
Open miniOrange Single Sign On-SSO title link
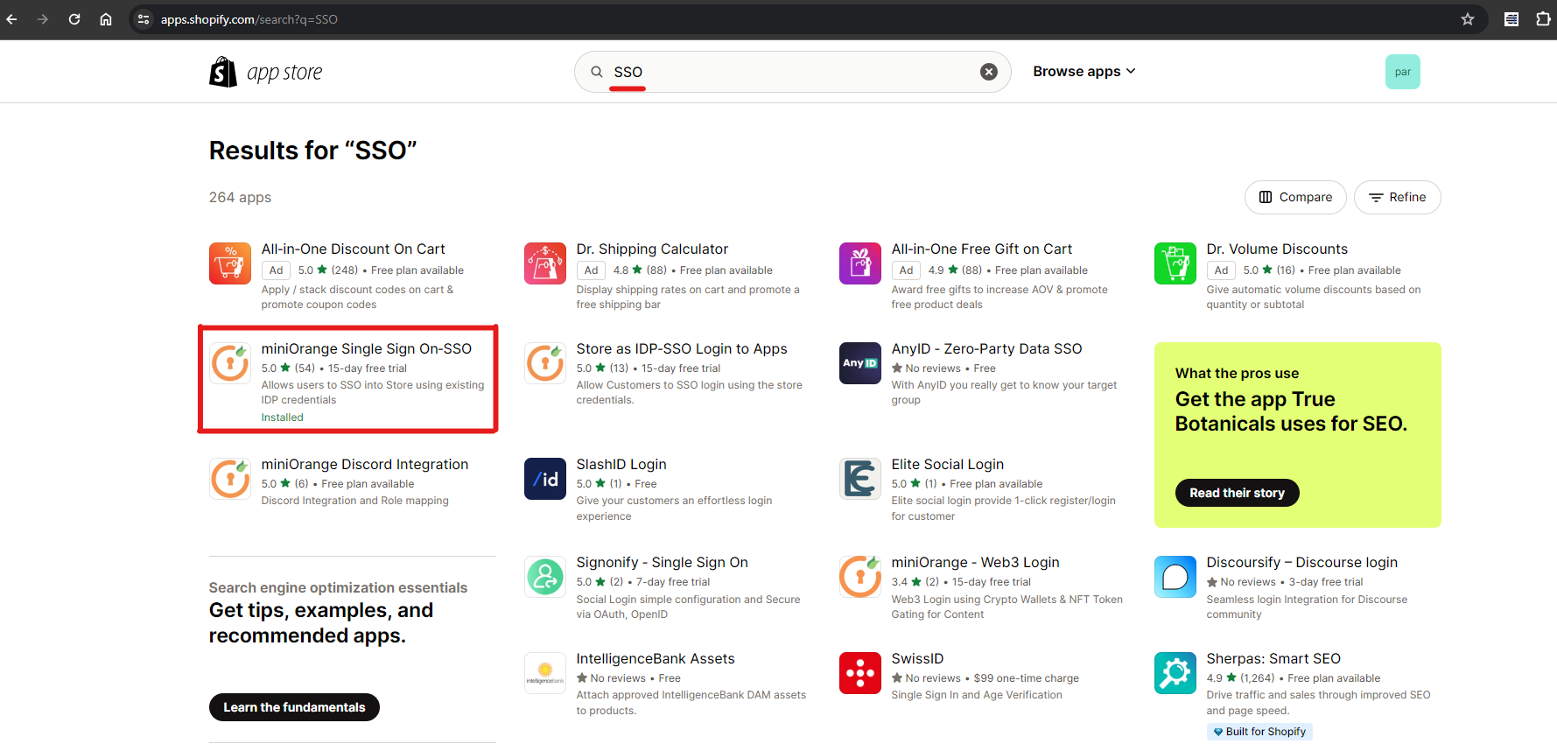(367, 348)
